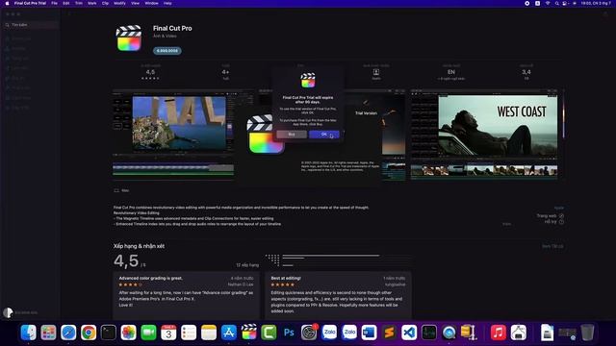616x346 pixels.
Task: Select the Mac preview platform label
Action: (x=122, y=190)
